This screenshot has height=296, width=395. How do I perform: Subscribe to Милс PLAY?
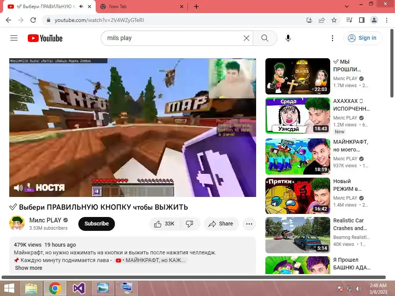96,224
